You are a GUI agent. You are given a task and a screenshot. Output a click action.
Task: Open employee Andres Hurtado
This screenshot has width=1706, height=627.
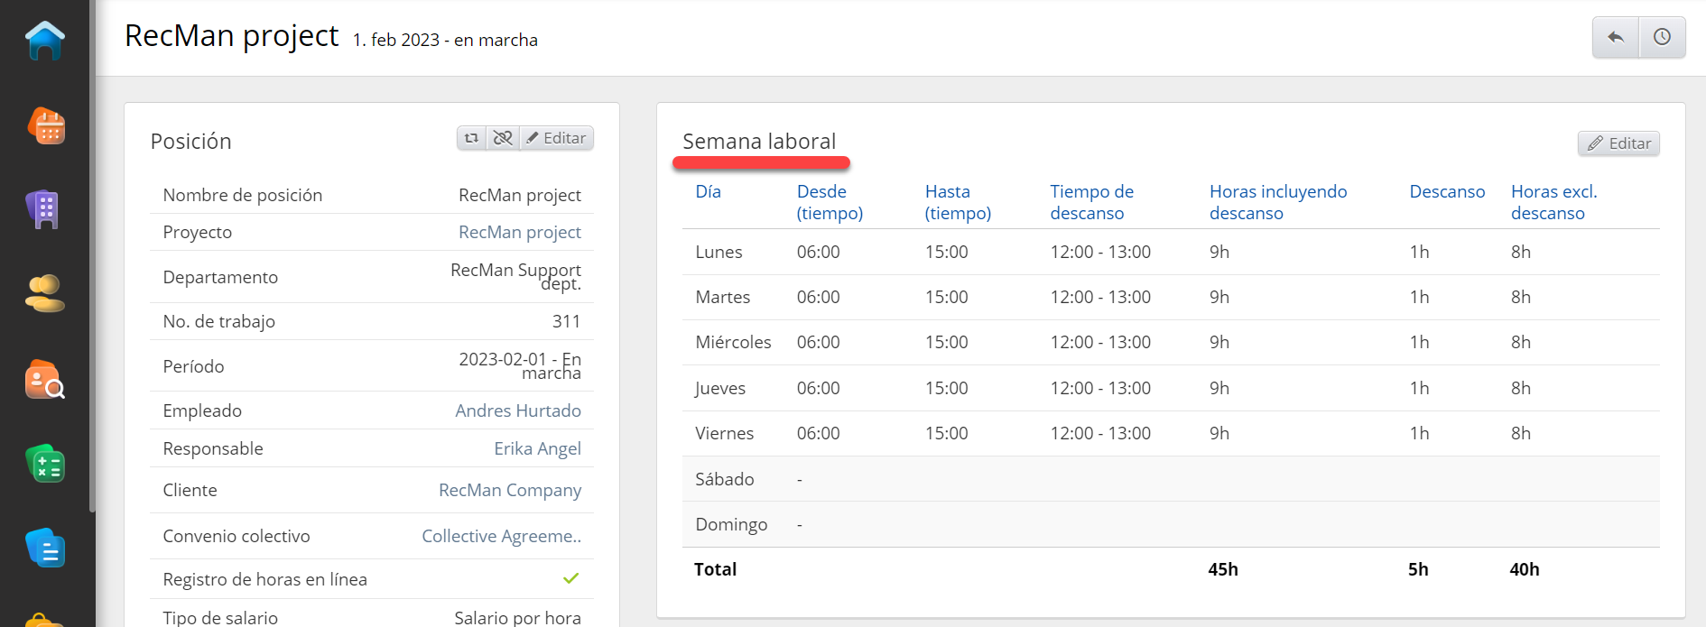click(517, 410)
